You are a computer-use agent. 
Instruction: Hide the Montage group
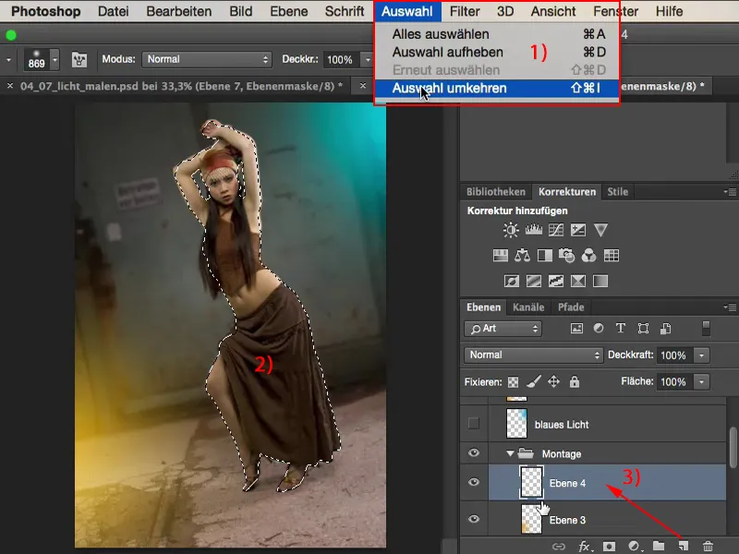pos(474,453)
